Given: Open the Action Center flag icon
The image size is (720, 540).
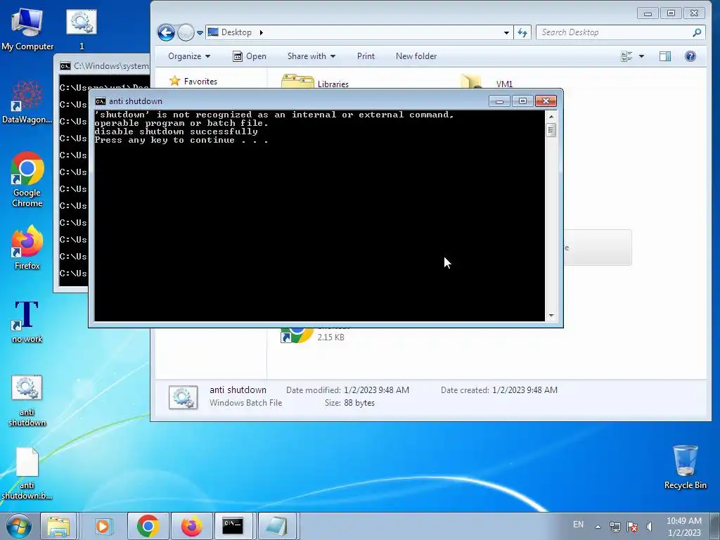Looking at the screenshot, I should pyautogui.click(x=632, y=527).
